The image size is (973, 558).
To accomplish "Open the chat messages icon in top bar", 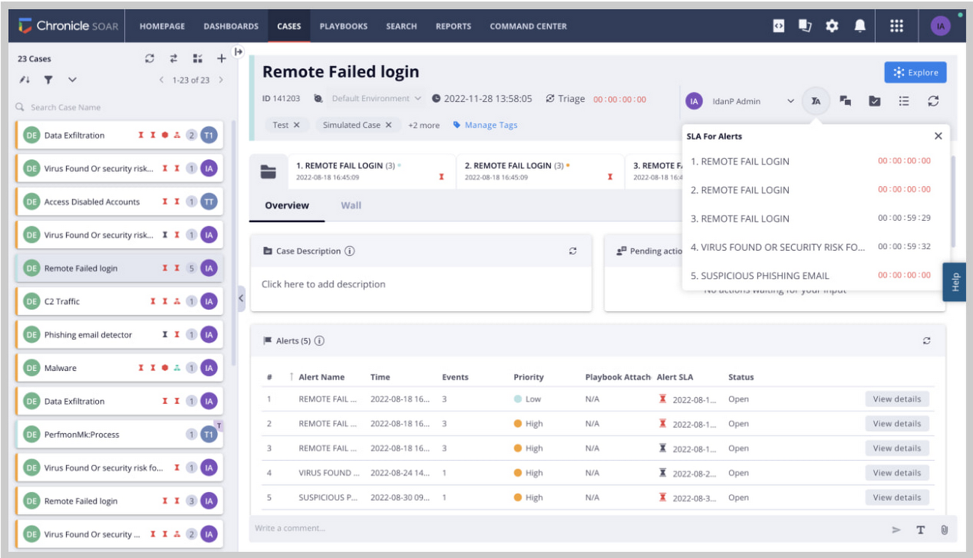I will (805, 26).
